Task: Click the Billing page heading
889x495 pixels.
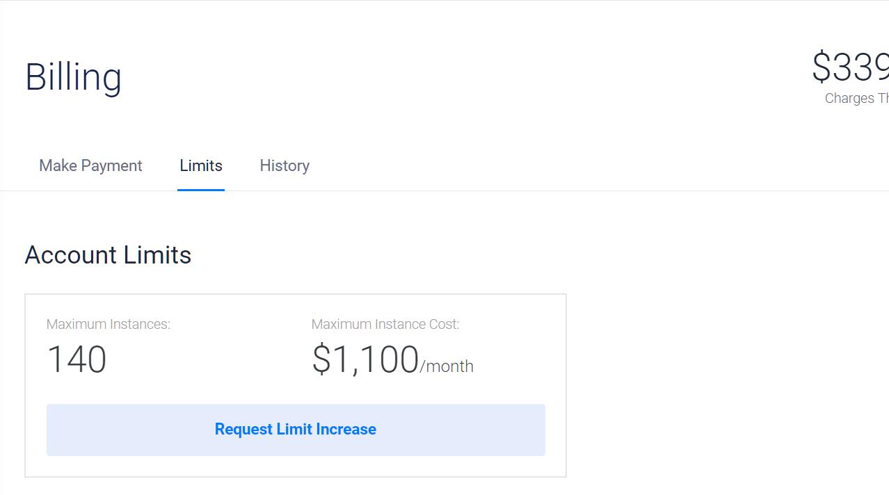Action: 73,76
